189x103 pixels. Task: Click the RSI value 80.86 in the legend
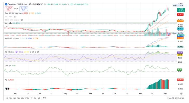(21, 52)
